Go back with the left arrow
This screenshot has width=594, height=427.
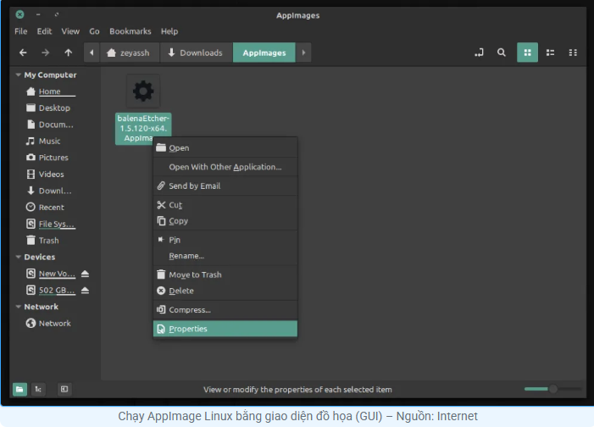pyautogui.click(x=23, y=53)
